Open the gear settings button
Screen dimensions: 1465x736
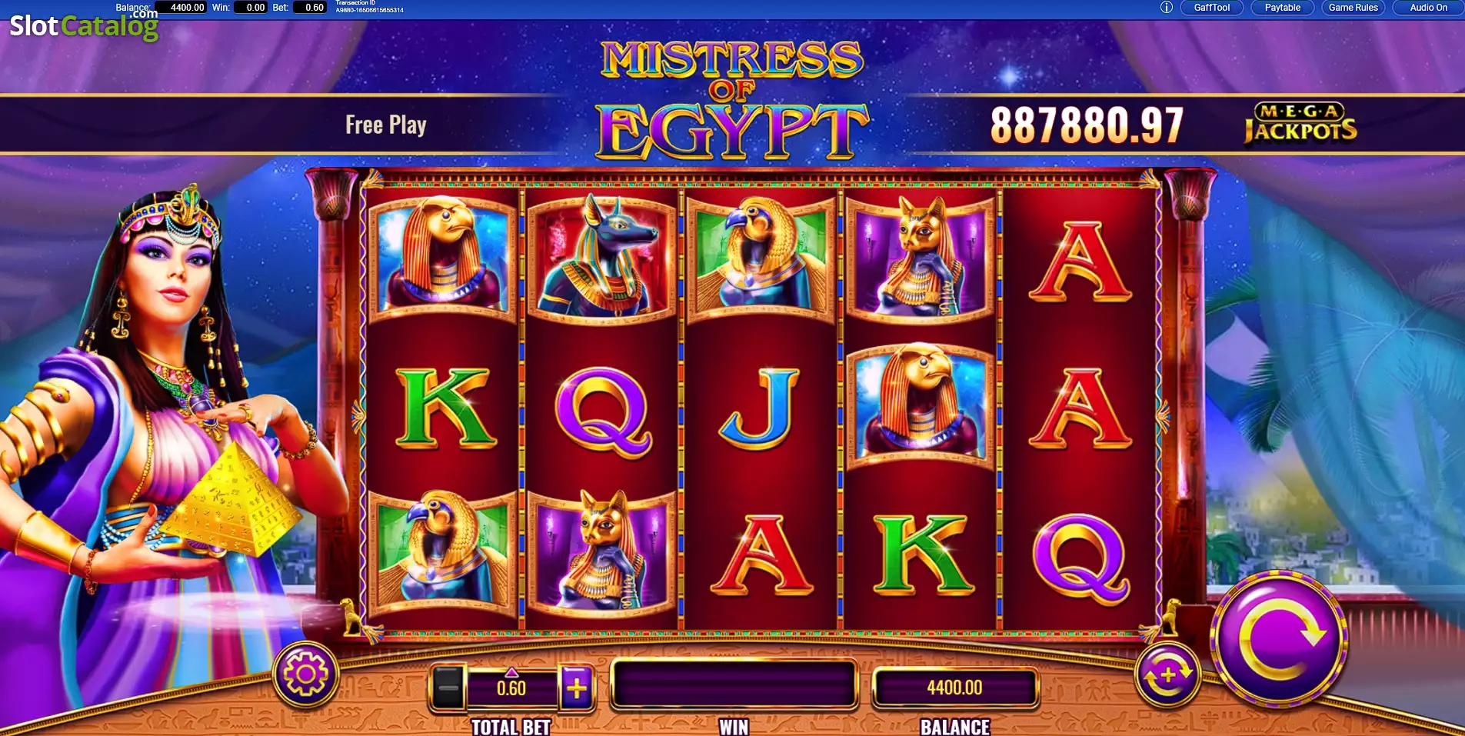pos(305,674)
